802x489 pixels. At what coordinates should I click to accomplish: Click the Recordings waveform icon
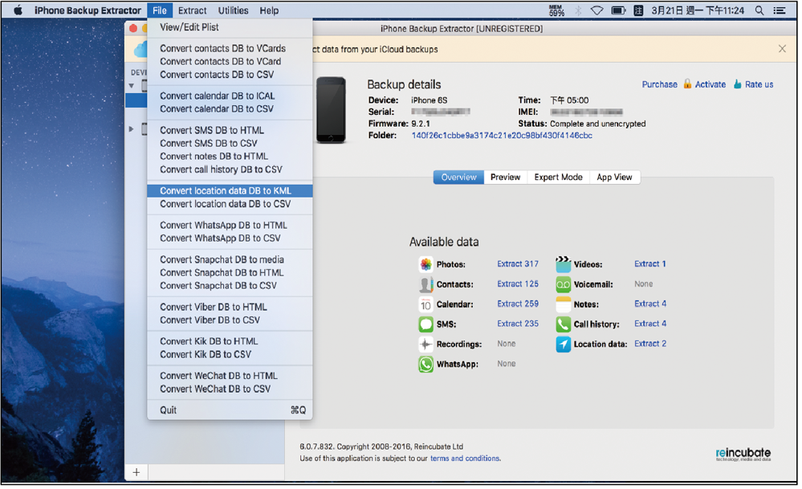(x=425, y=344)
